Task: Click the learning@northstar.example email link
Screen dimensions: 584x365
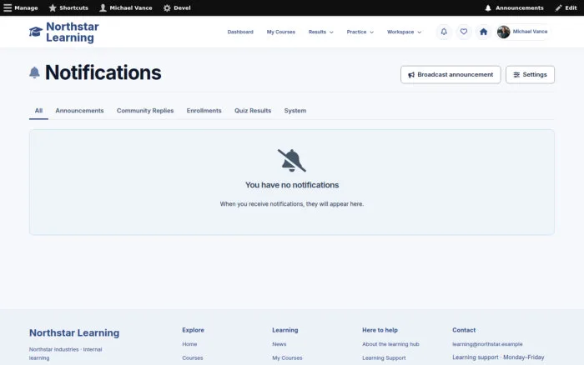Action: point(487,344)
